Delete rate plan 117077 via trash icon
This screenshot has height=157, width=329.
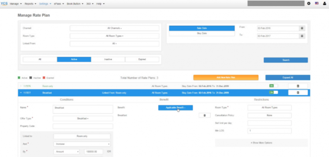point(298,93)
